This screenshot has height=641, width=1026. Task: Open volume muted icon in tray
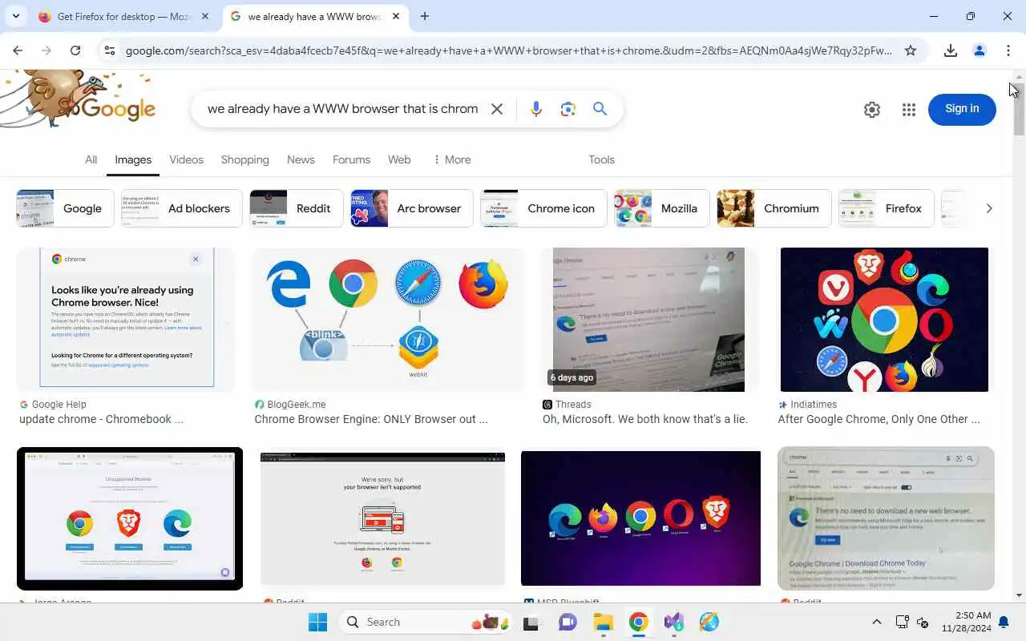923,622
